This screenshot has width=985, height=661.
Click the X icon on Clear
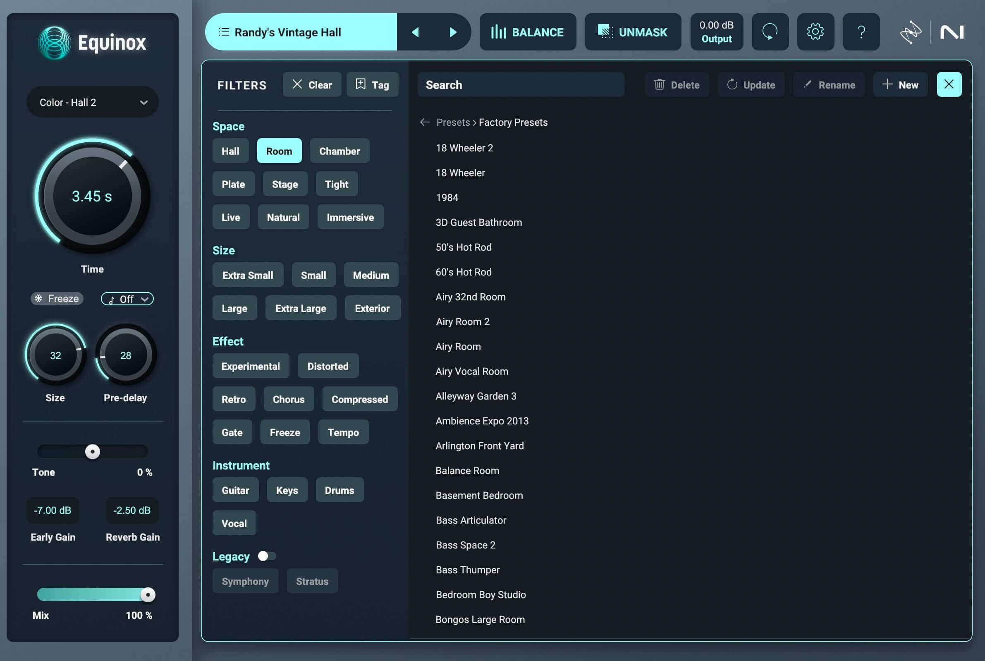[x=297, y=84]
